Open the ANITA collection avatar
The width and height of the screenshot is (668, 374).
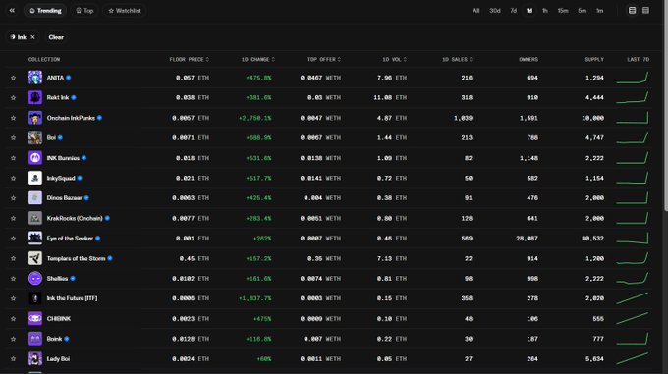click(x=35, y=78)
